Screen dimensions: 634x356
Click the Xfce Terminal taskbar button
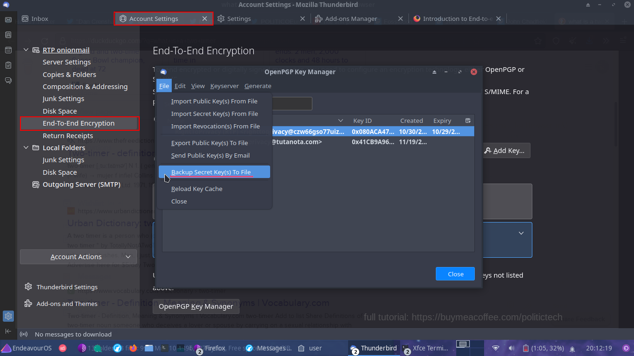425,348
